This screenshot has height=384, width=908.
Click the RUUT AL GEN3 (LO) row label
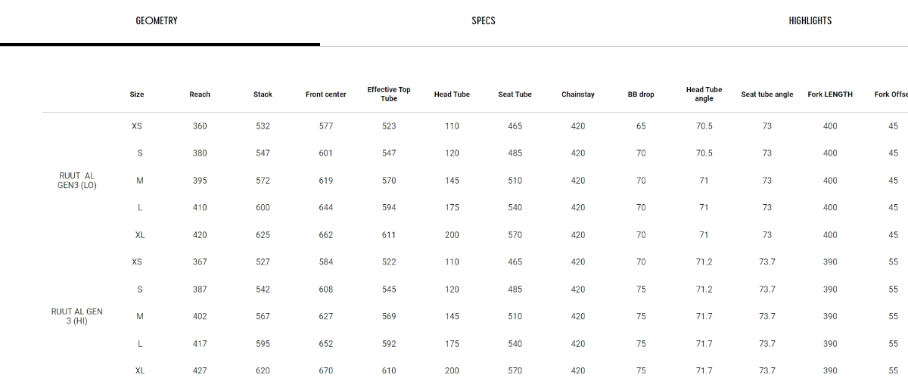point(78,181)
